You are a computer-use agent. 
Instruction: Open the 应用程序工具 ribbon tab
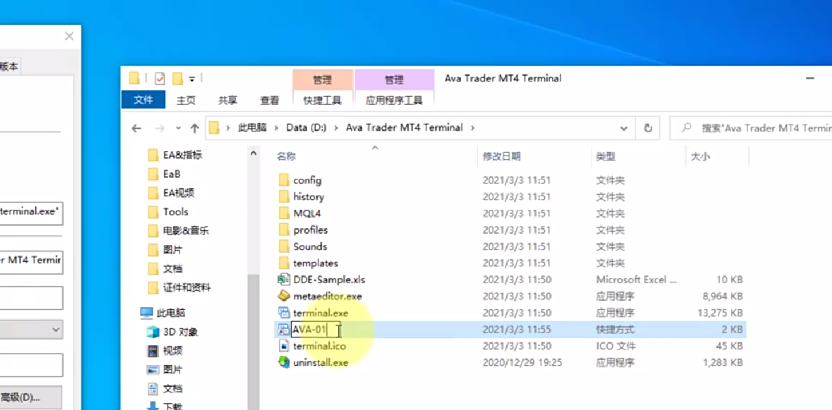[394, 100]
